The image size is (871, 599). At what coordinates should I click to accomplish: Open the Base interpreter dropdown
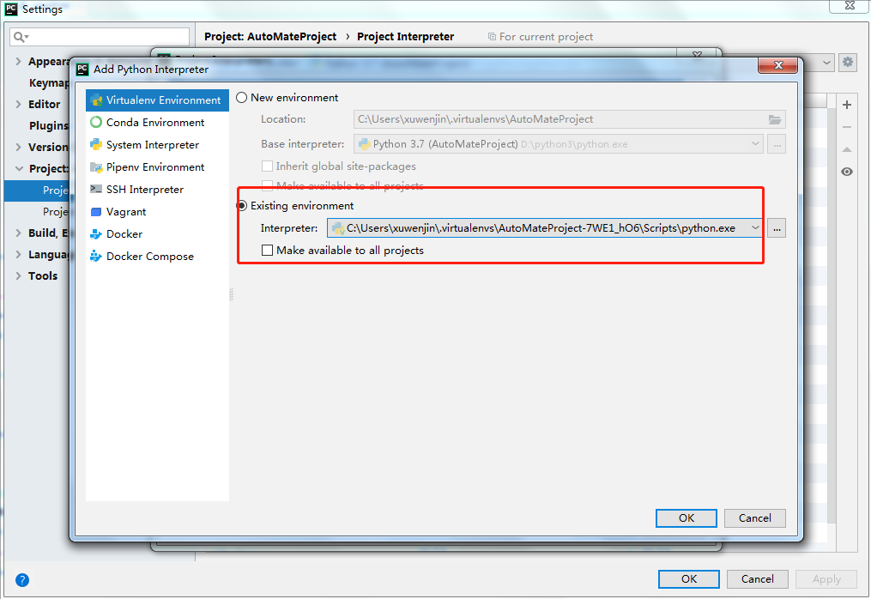[755, 144]
